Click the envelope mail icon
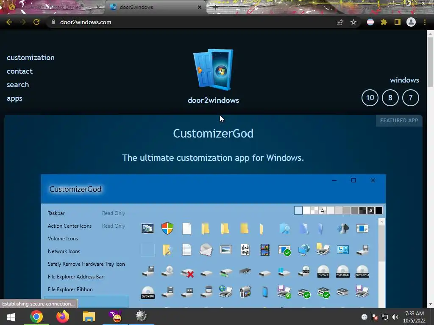 pos(206,250)
